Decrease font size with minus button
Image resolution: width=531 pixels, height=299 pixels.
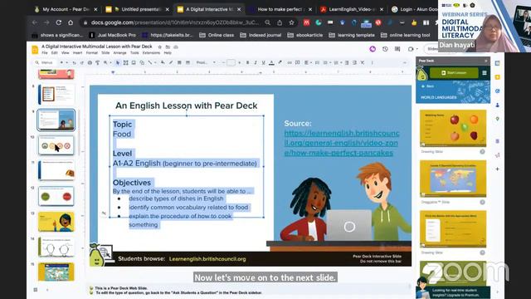pos(223,63)
